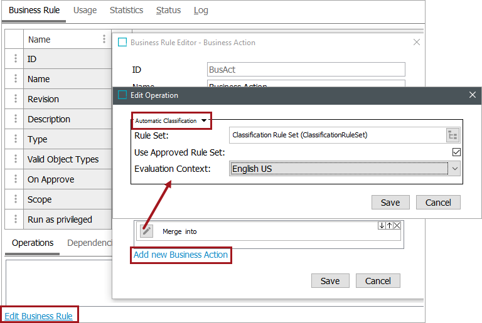
Task: Toggle the Use Approved Rule Set checkbox
Action: 456,152
